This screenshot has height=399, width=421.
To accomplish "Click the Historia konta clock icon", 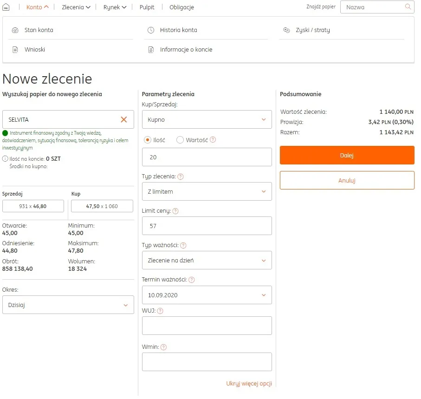I will 151,30.
